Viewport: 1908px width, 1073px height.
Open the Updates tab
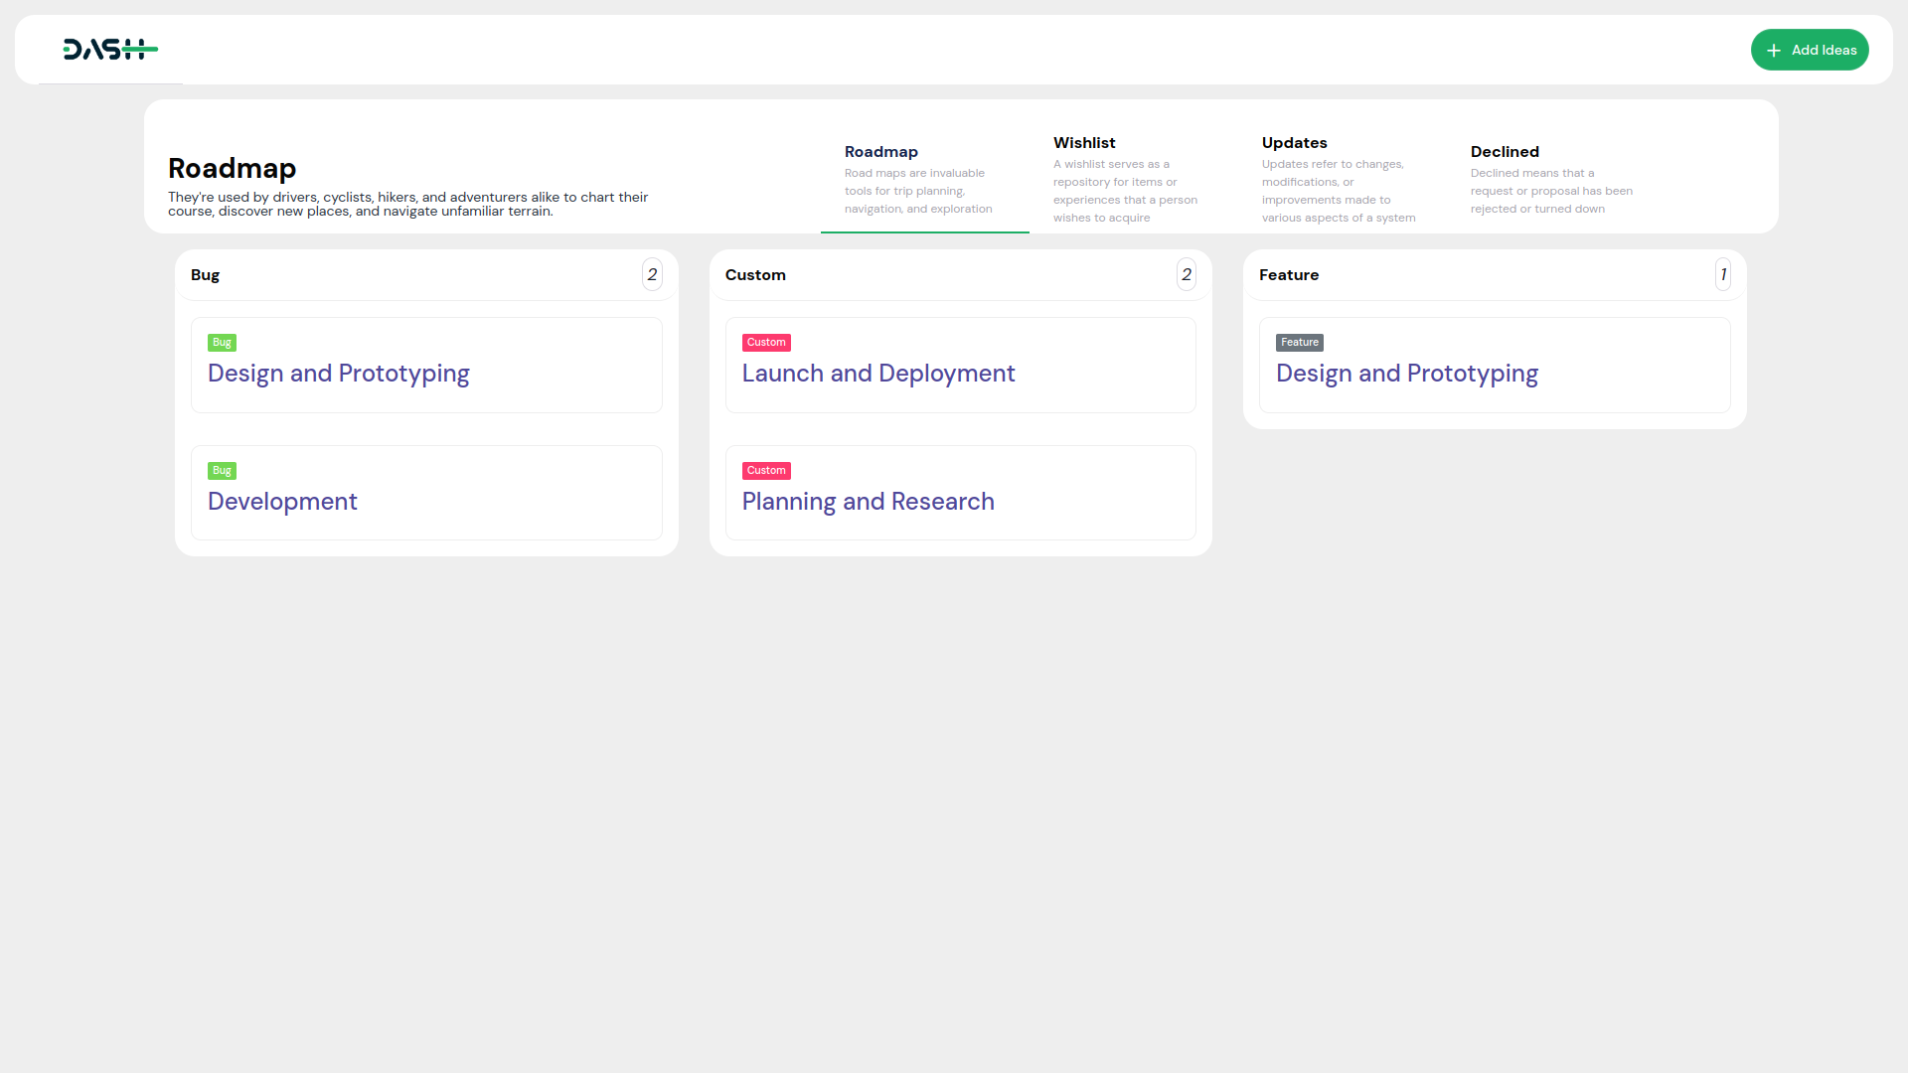coord(1294,143)
